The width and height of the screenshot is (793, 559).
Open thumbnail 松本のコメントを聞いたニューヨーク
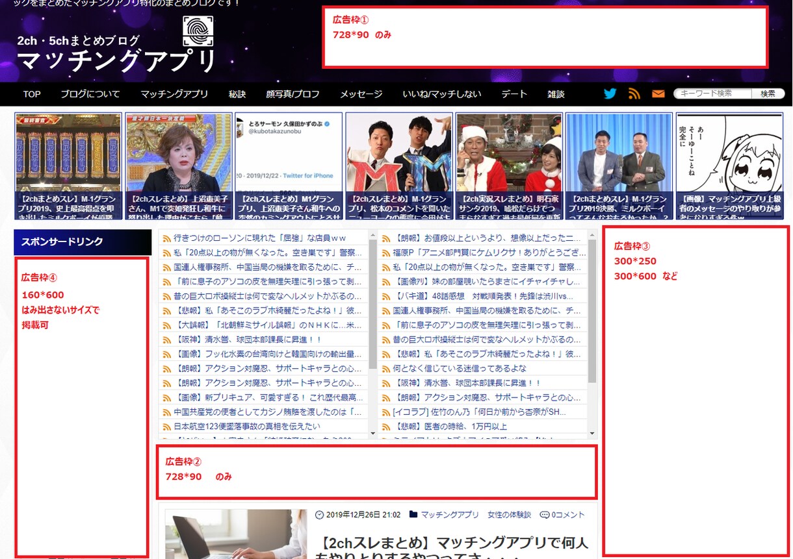399,166
